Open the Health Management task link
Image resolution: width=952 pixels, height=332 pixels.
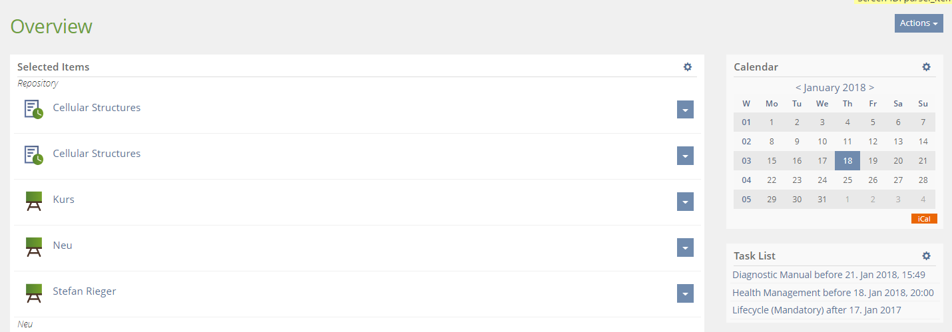click(833, 293)
